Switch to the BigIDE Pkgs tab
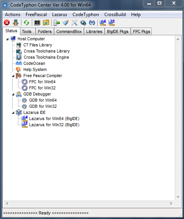184x219 pixels. click(118, 31)
